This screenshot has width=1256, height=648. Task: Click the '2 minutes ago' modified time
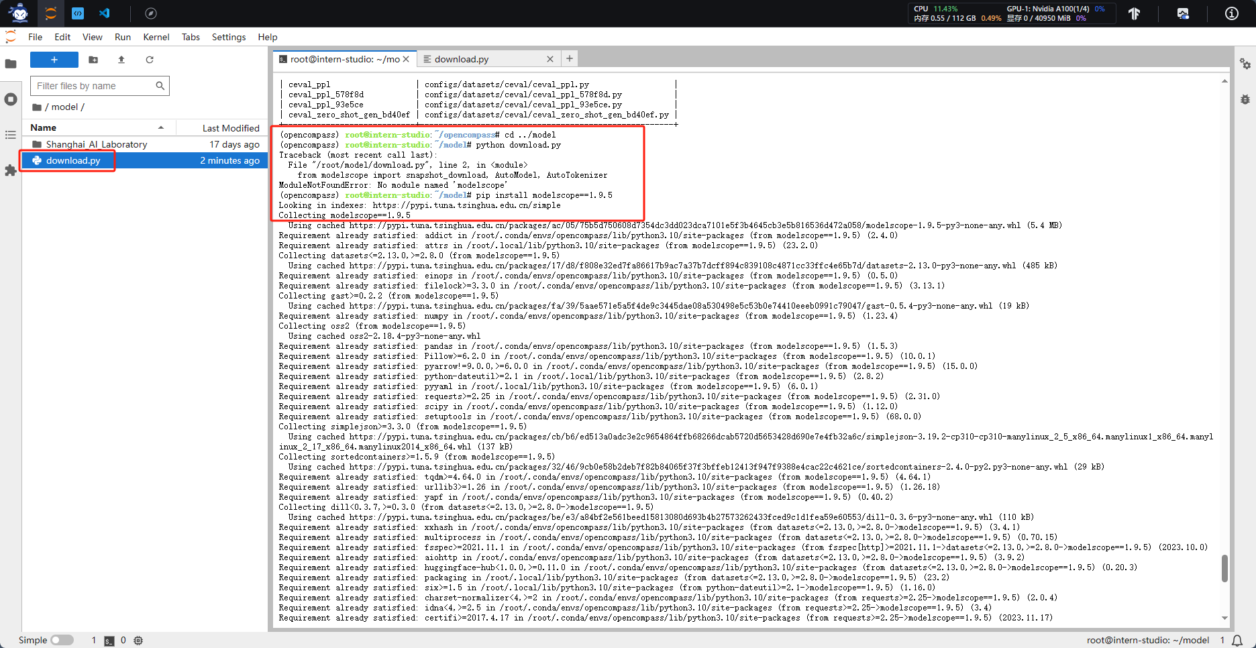pyautogui.click(x=229, y=160)
